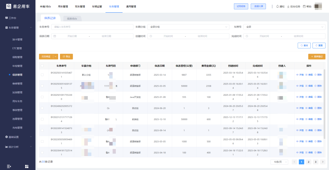Click the 车务单号 input field
The image size is (329, 170).
92,27
